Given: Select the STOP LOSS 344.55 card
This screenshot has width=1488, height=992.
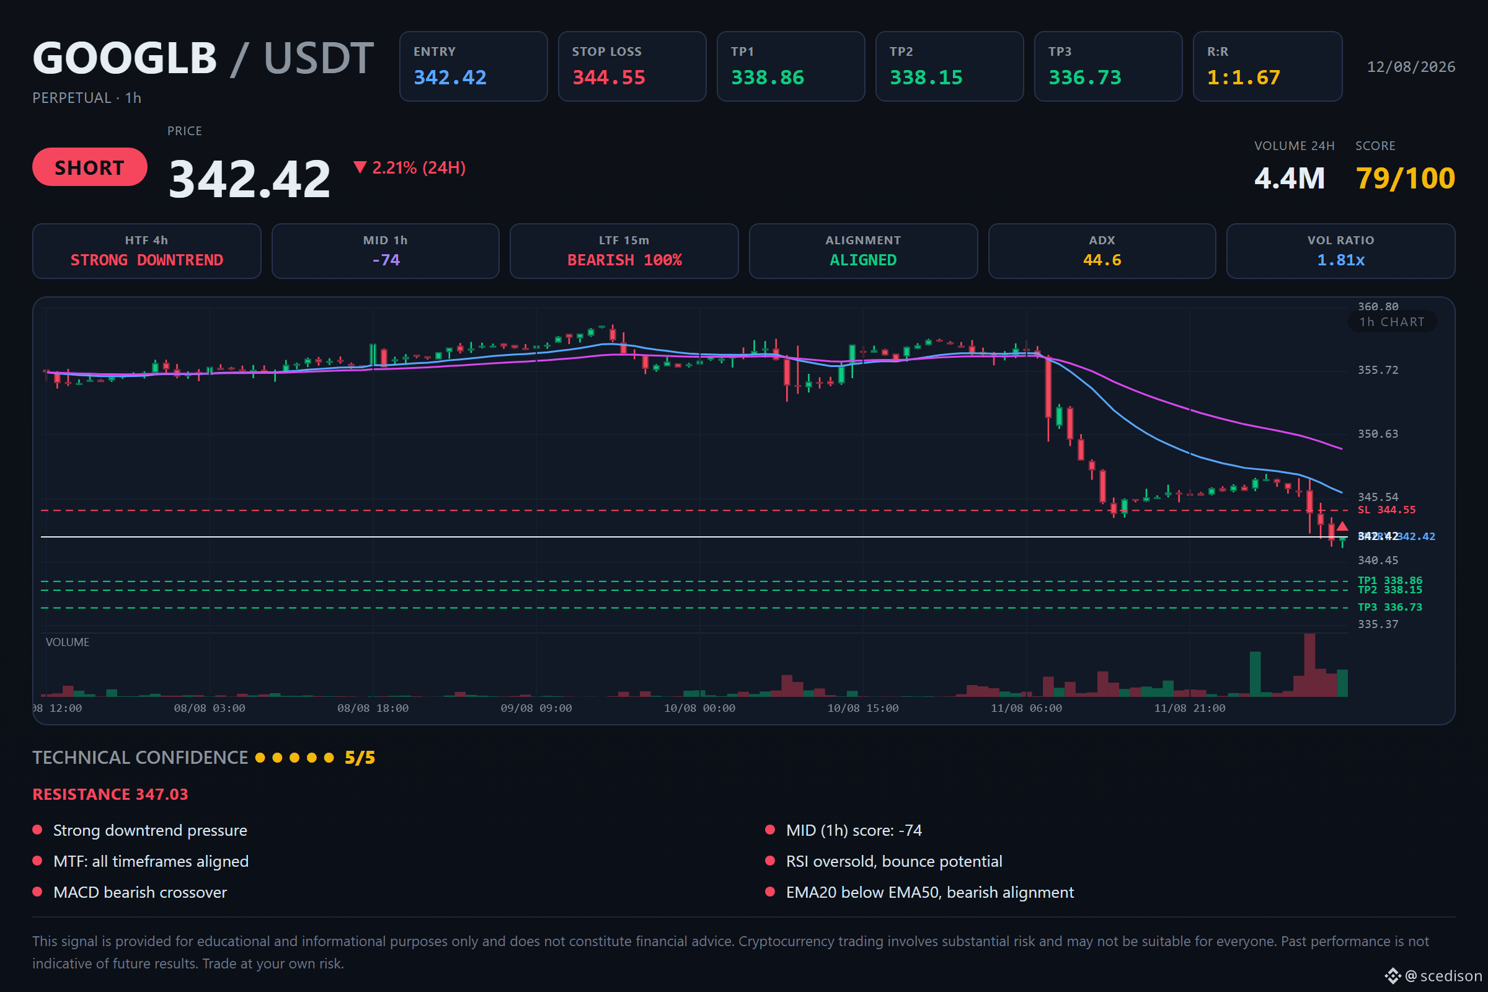Looking at the screenshot, I should (x=632, y=66).
